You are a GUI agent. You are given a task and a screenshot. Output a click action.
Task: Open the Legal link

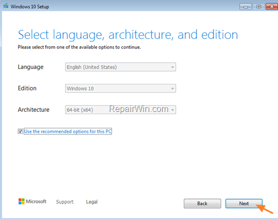pos(92,202)
